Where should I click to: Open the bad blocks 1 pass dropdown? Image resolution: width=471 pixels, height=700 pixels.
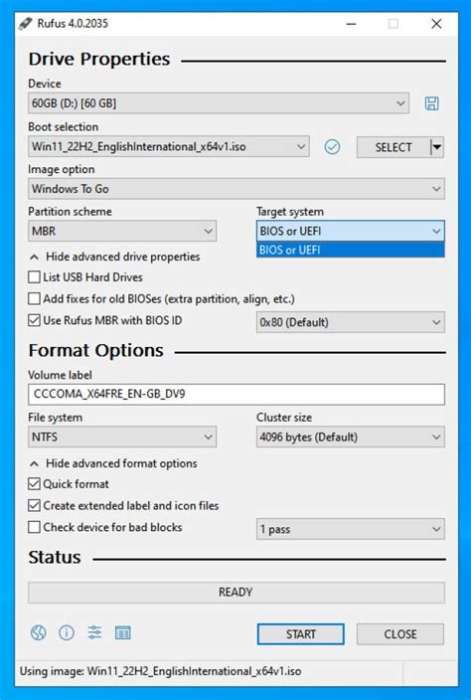click(x=351, y=529)
